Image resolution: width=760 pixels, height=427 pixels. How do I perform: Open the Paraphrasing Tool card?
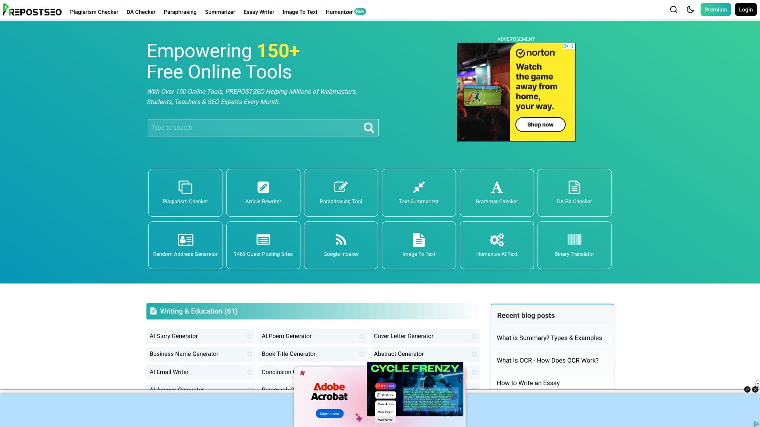(x=341, y=193)
